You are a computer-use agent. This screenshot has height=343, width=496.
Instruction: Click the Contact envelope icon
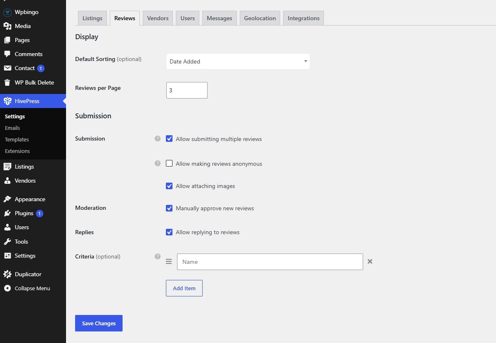pyautogui.click(x=7, y=68)
